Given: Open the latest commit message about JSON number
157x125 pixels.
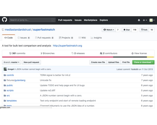Looking at the screenshot, I should (x=33, y=69).
